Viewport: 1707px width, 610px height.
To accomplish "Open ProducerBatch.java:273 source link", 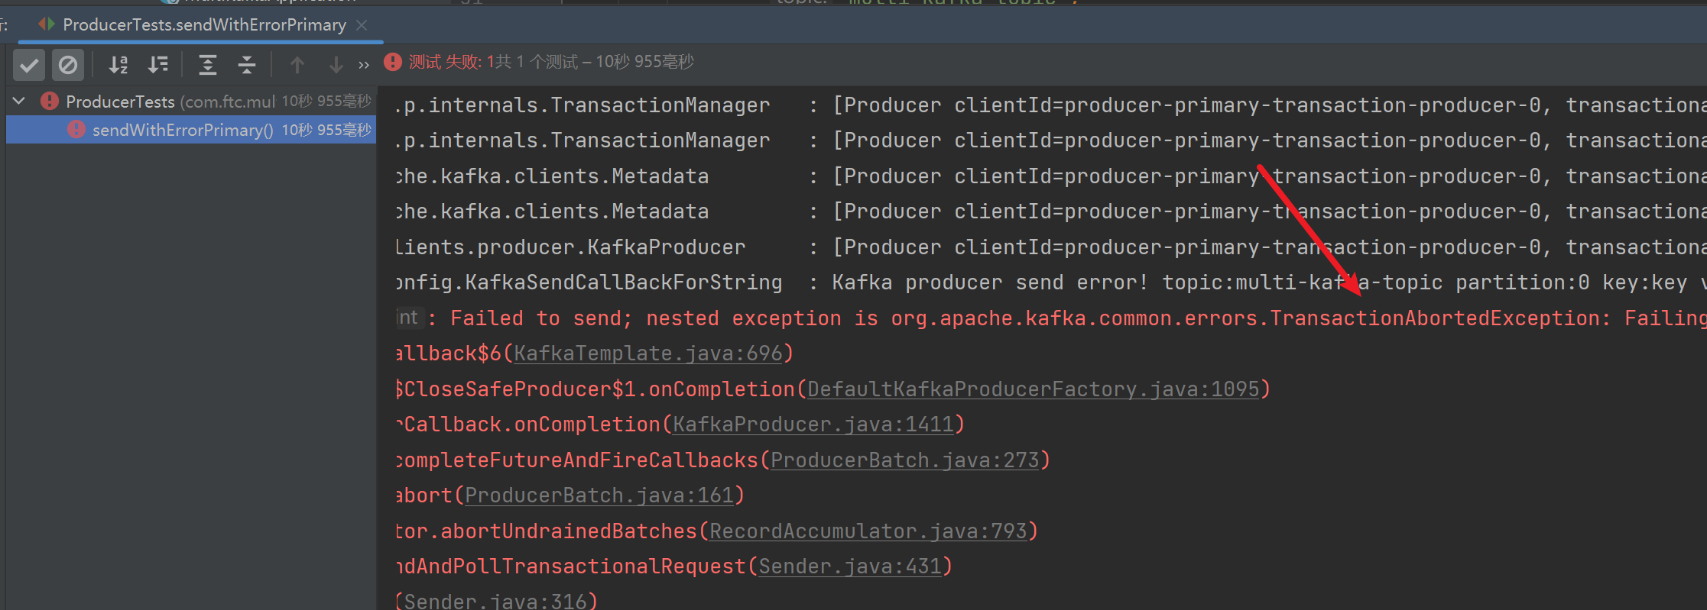I will (905, 460).
